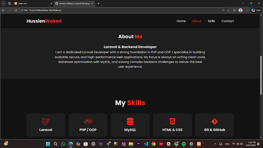Image resolution: width=263 pixels, height=148 pixels.
Task: Click the 'Git & GitHub' skill card label
Action: tap(215, 130)
